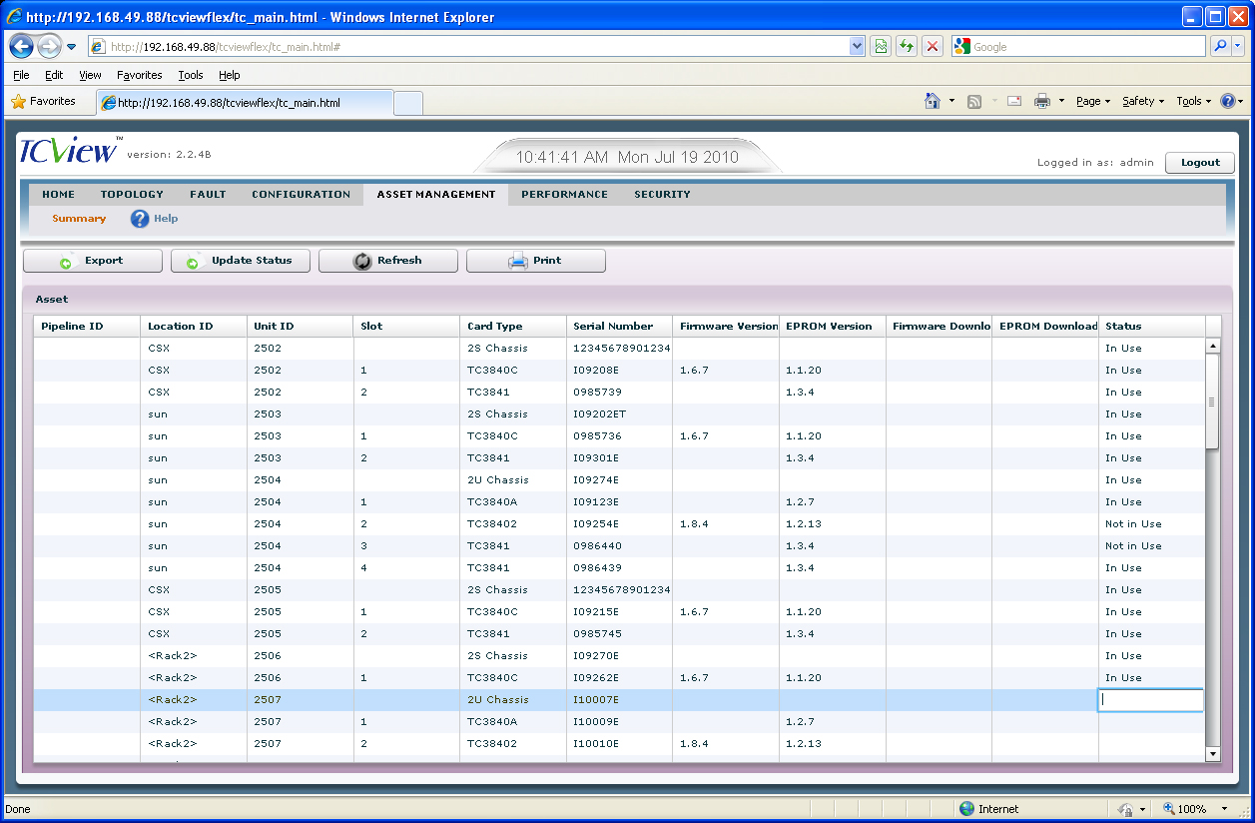Click the Google search box

pos(1078,47)
